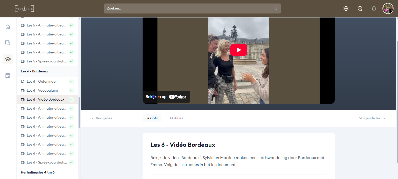Viewport: 398px width, 179px height.
Task: Select the Les info tab
Action: [x=152, y=118]
